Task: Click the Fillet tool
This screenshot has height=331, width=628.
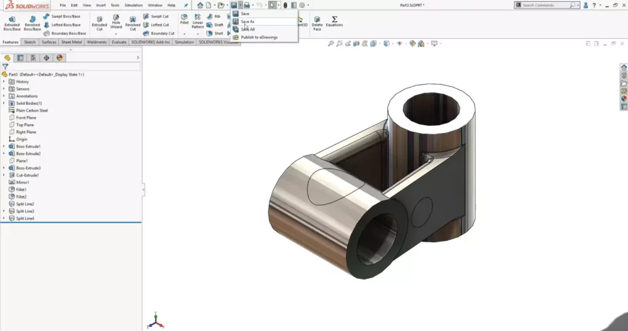Action: coord(184,19)
